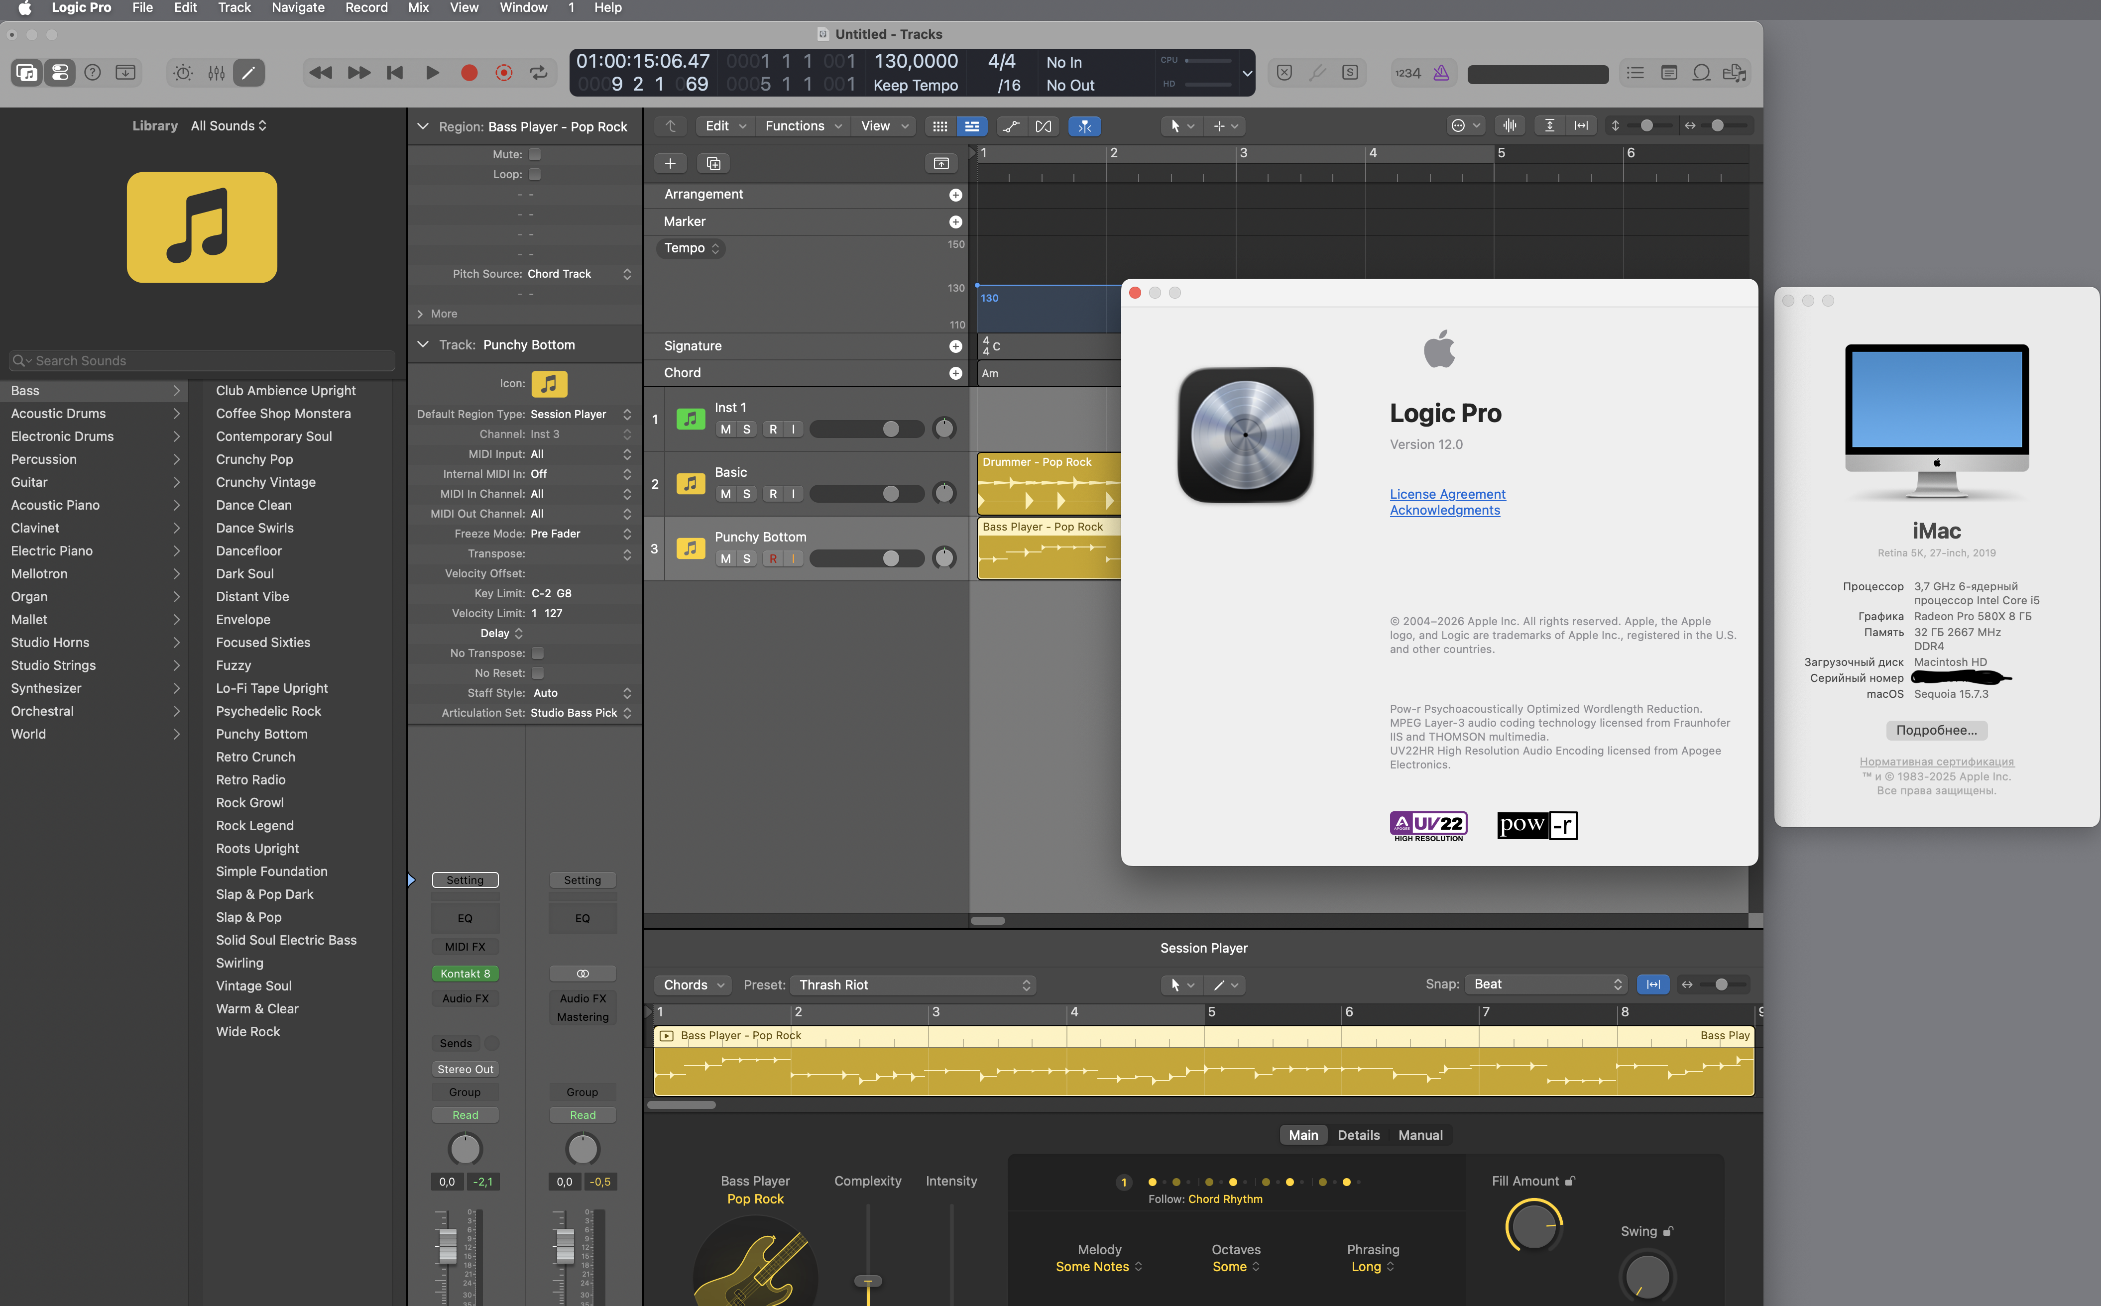The width and height of the screenshot is (2101, 1306).
Task: Click the Go to Beginning button
Action: (x=395, y=74)
